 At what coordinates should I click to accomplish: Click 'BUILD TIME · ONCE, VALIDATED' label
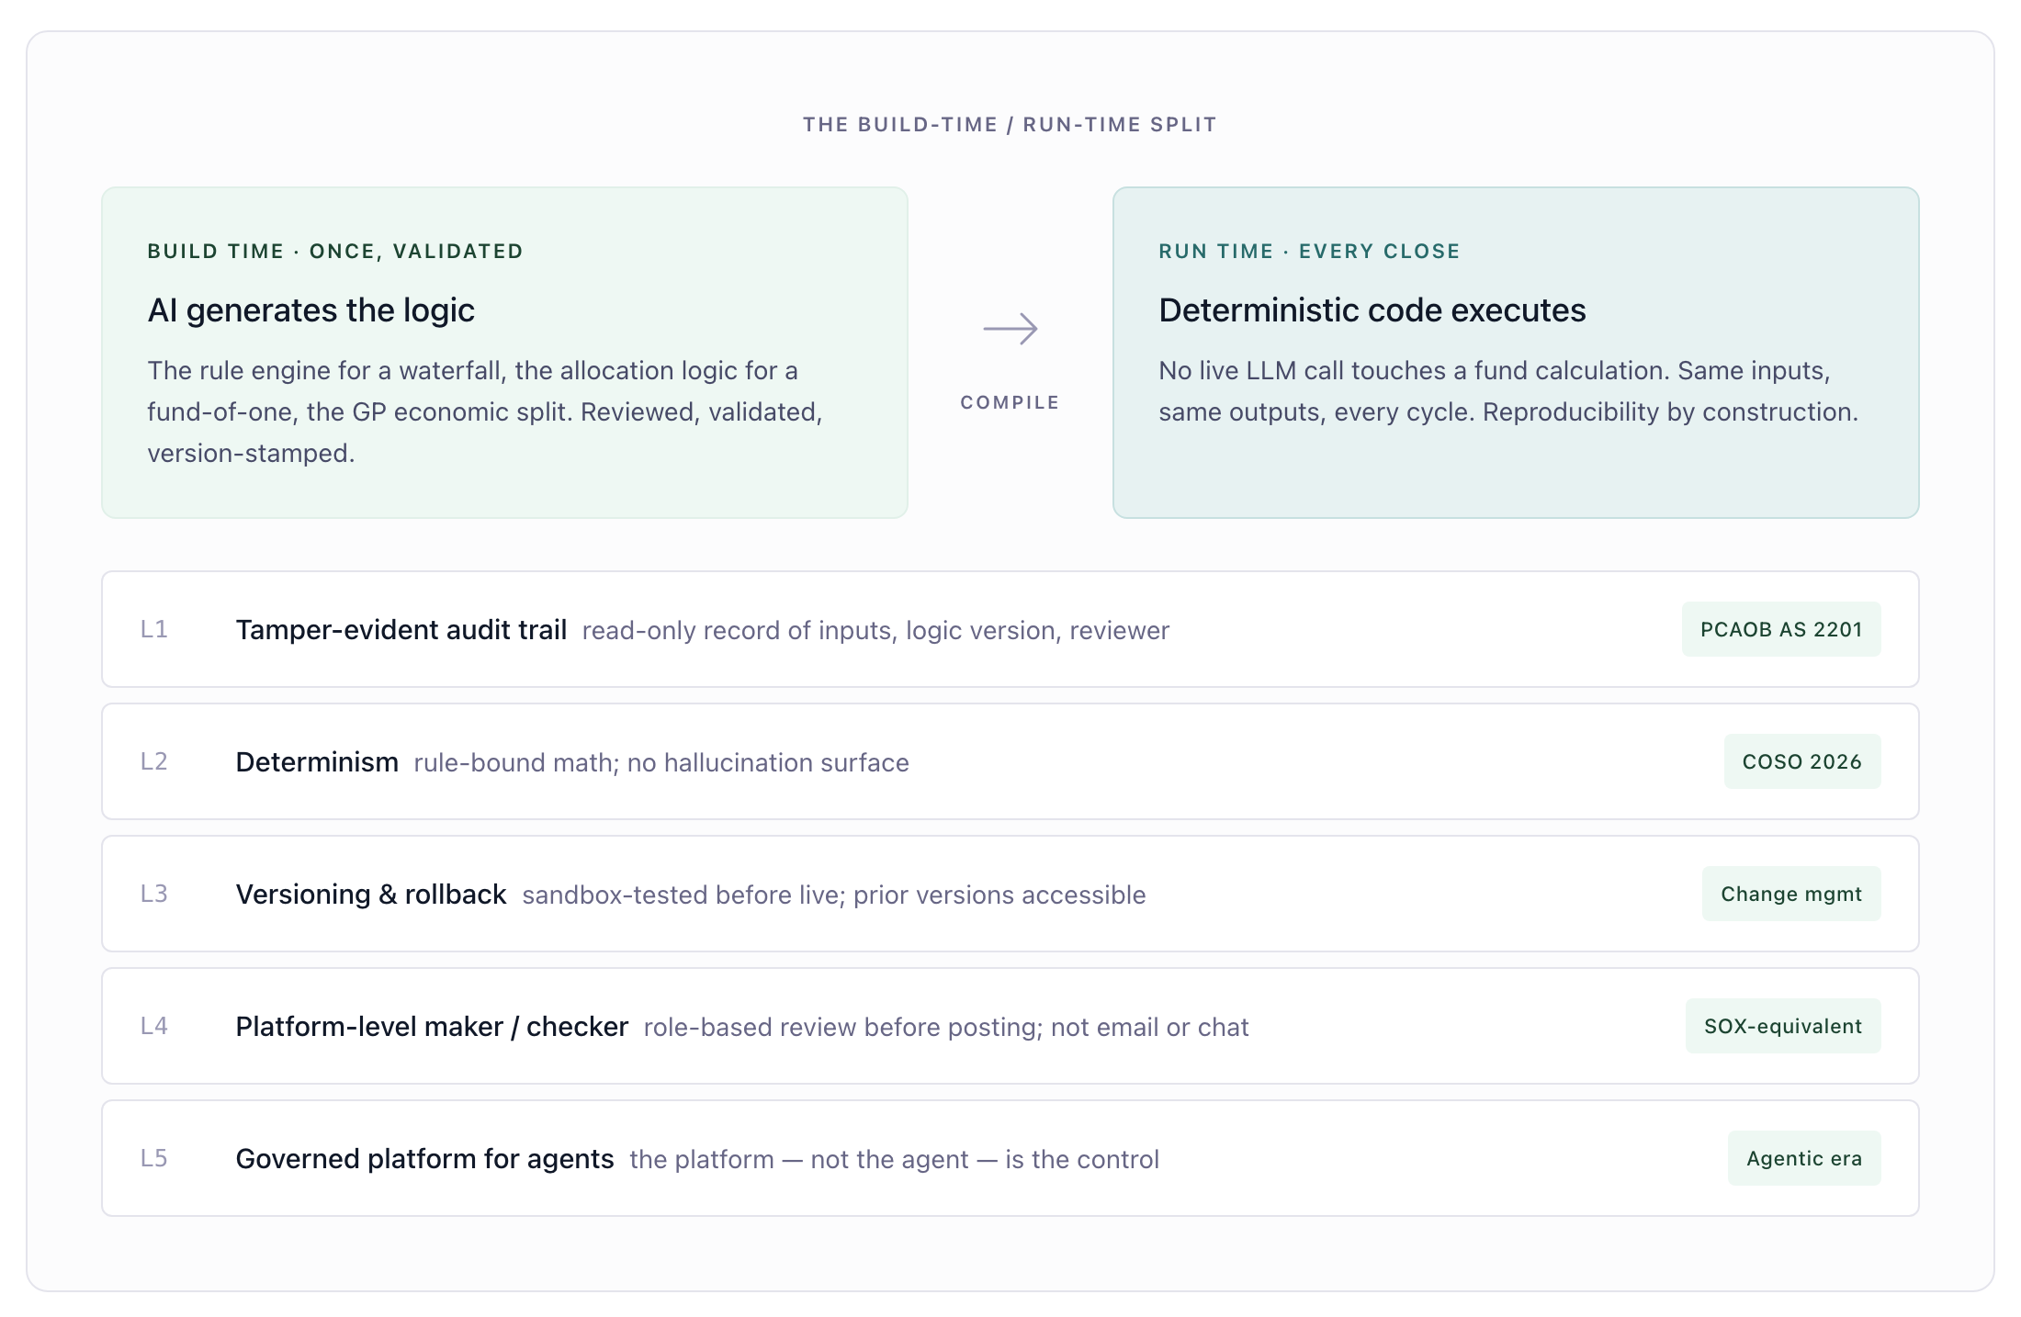(335, 252)
